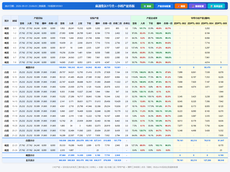230x172 pixels.
Task: Click time slot cell 12-13
Action: pos(15,92)
